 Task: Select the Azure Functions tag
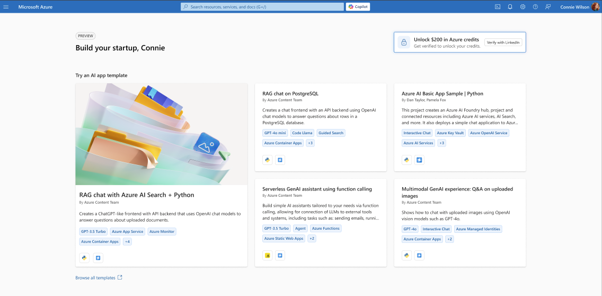coord(325,228)
